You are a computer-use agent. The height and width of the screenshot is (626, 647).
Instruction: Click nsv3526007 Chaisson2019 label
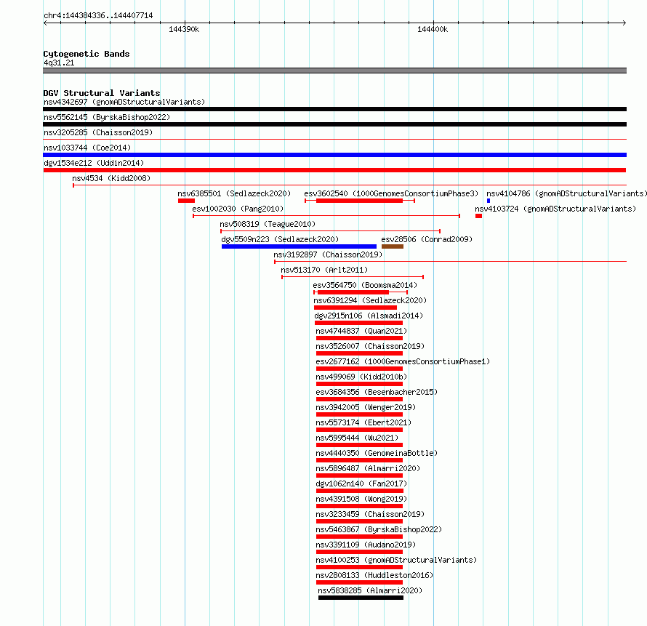(370, 346)
